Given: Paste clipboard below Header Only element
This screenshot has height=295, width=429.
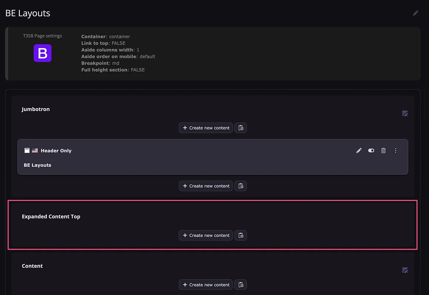Looking at the screenshot, I should pyautogui.click(x=241, y=186).
